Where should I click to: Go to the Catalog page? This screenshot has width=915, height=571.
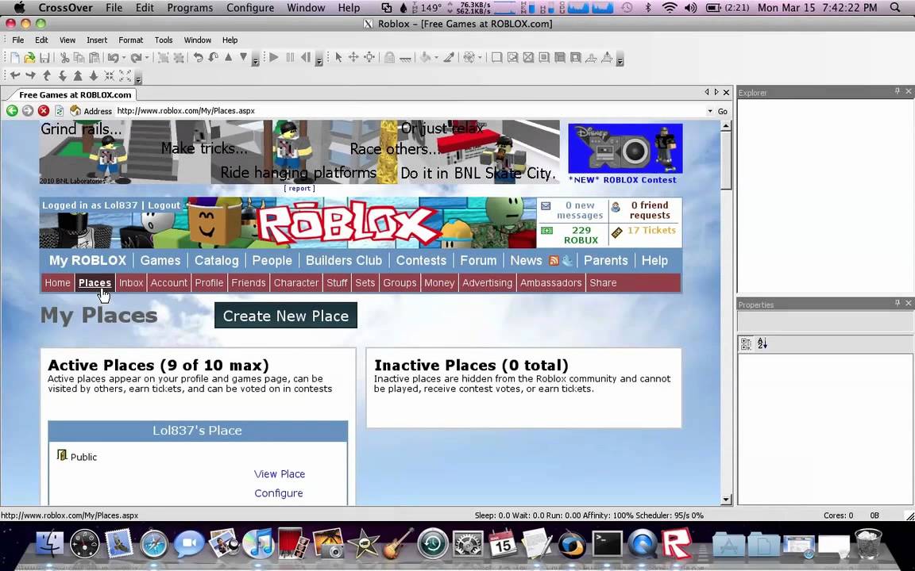click(x=217, y=260)
